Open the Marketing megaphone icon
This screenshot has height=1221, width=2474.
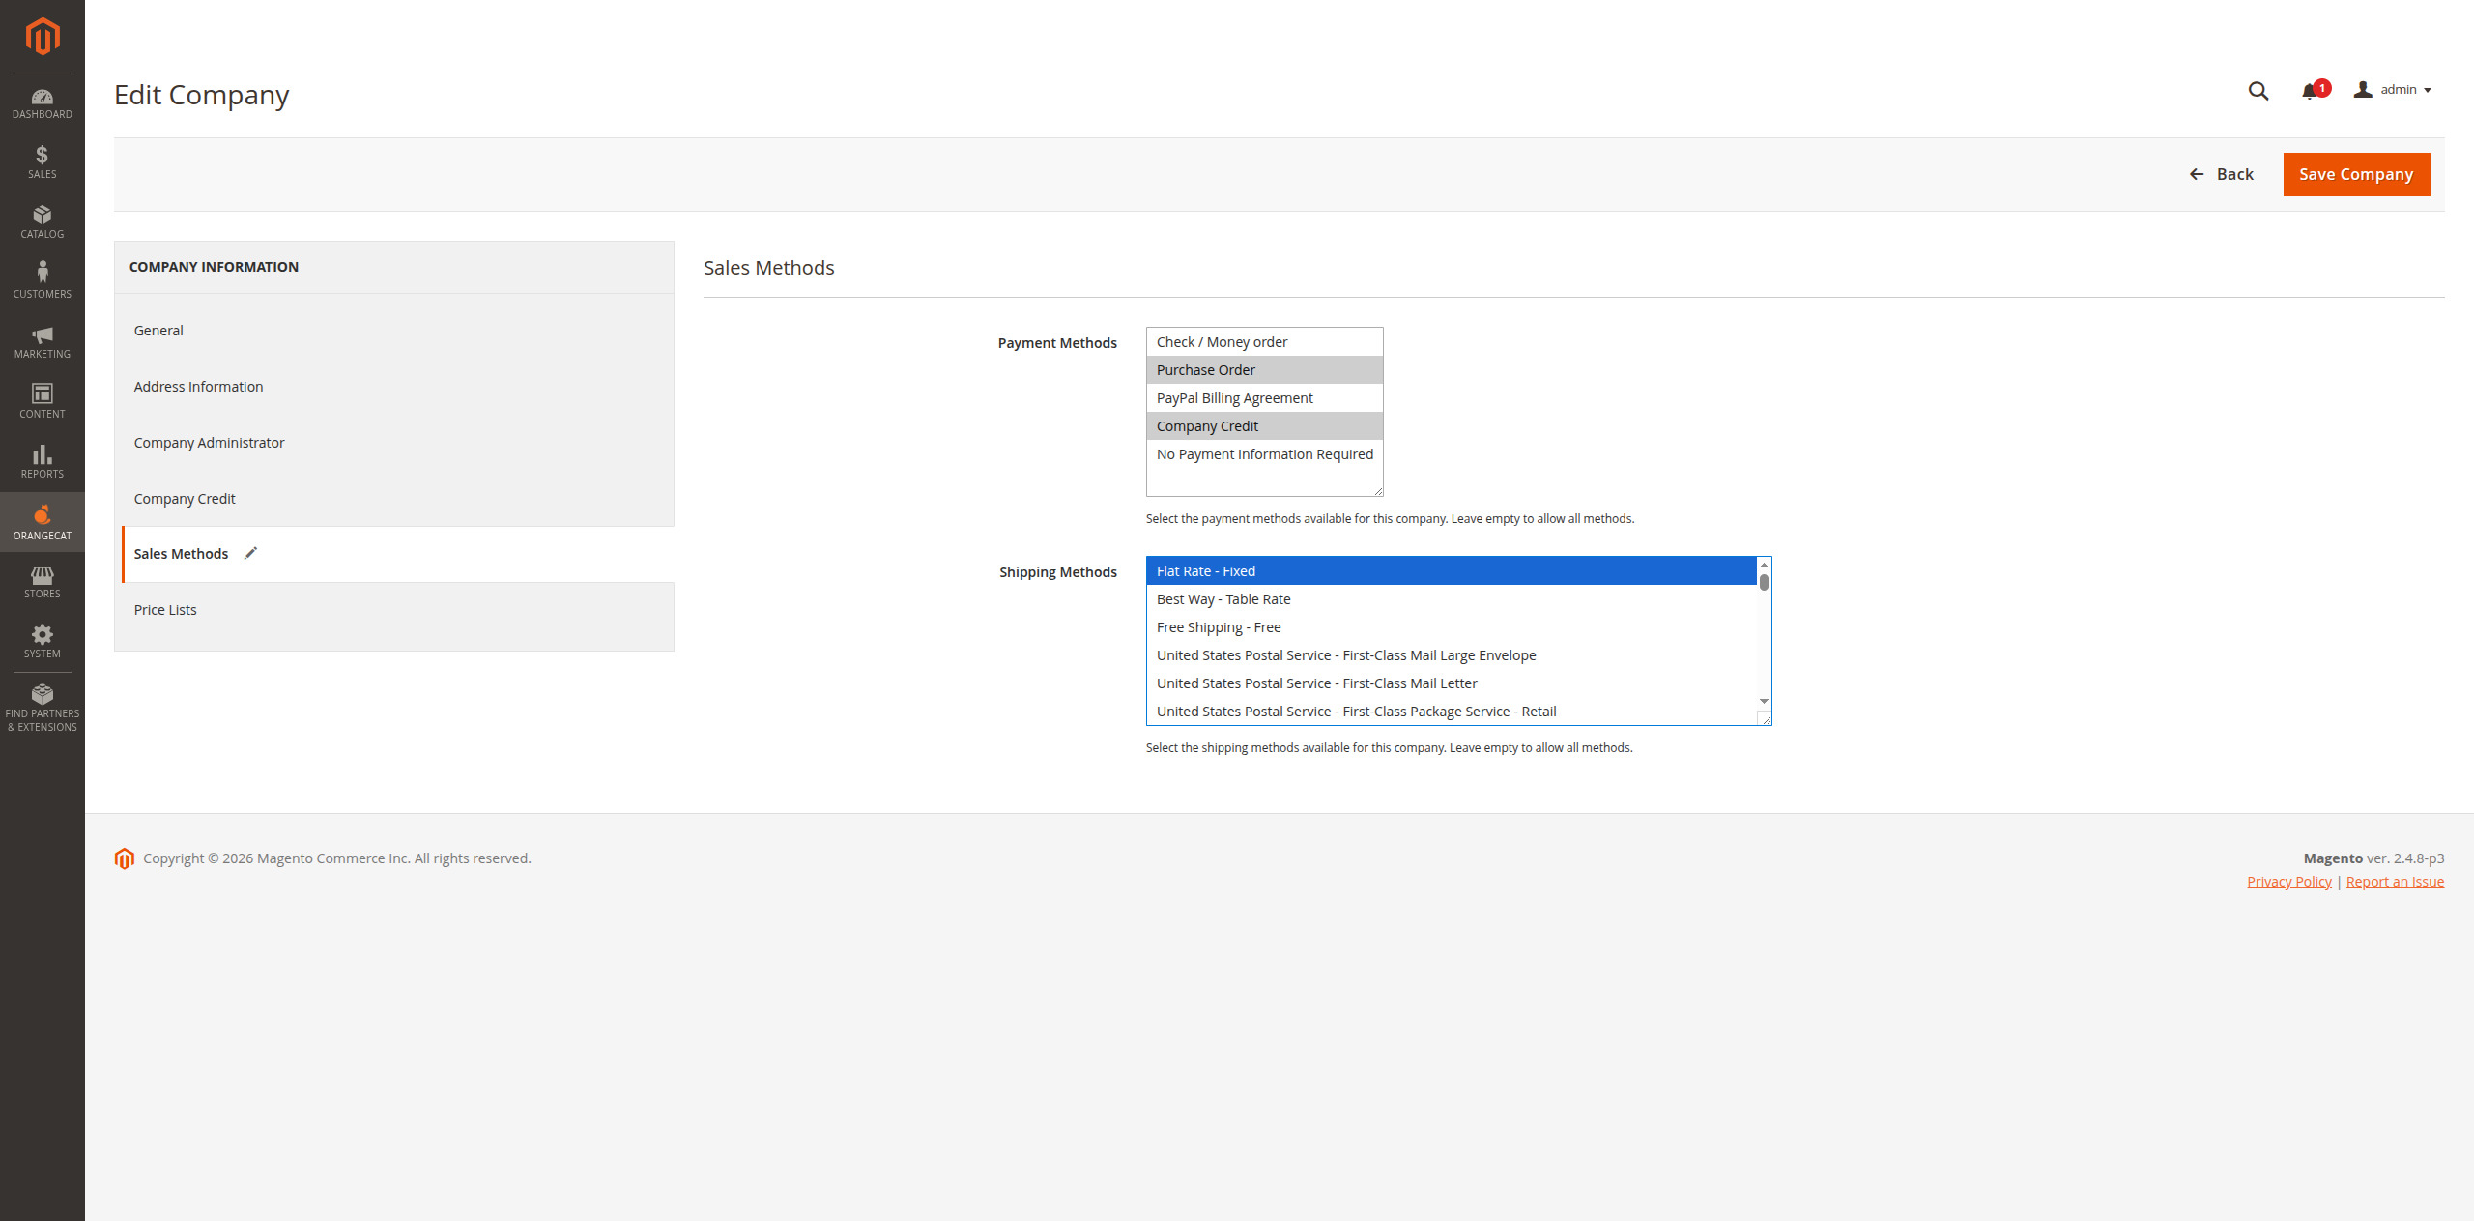(42, 341)
